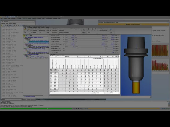Click the Carbide cell in optimization table
The image size is (170, 127).
point(79,57)
